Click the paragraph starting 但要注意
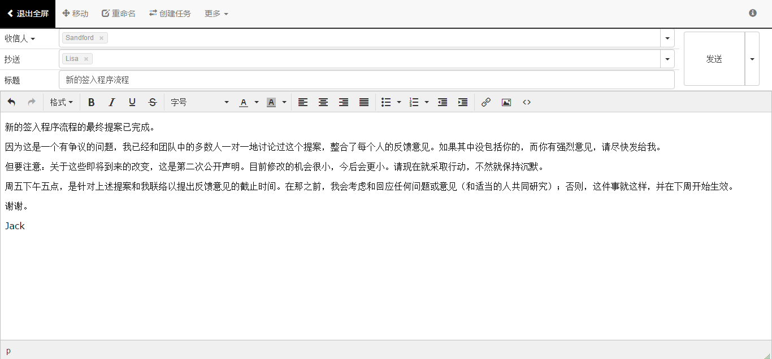Image resolution: width=772 pixels, height=359 pixels. [275, 167]
